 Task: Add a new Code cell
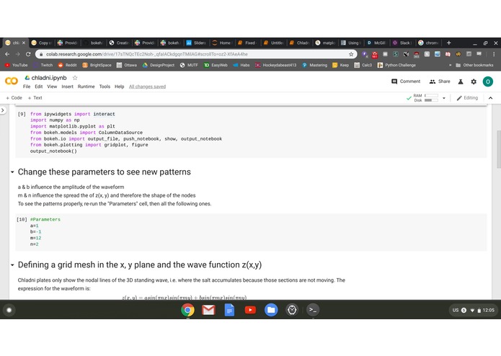coord(14,98)
